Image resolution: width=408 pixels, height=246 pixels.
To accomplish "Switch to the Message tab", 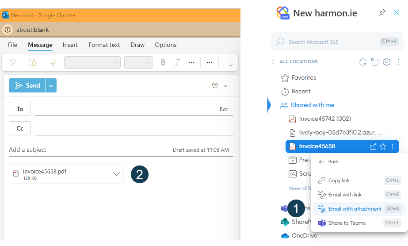I will point(40,45).
